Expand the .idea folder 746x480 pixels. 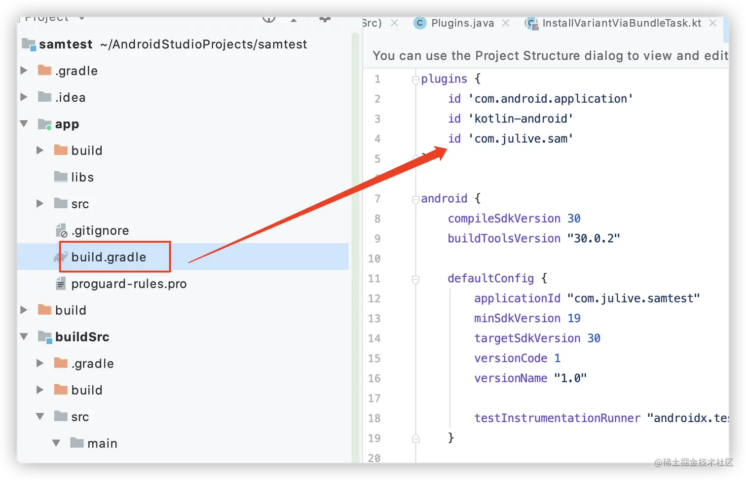[x=24, y=97]
